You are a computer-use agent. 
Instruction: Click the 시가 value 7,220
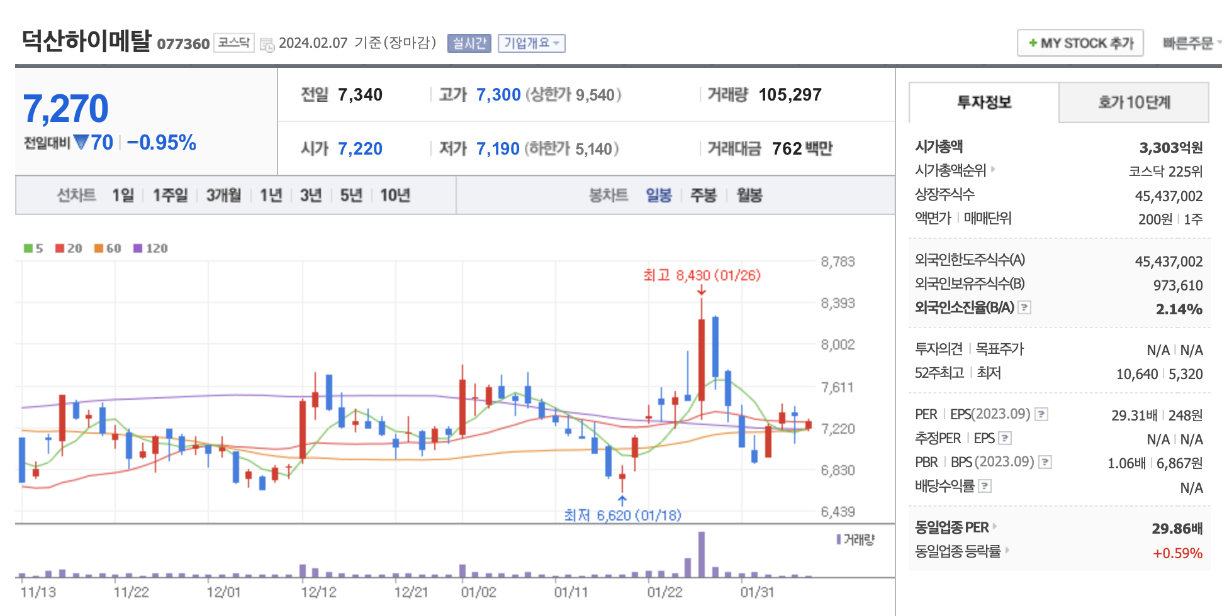tap(360, 149)
